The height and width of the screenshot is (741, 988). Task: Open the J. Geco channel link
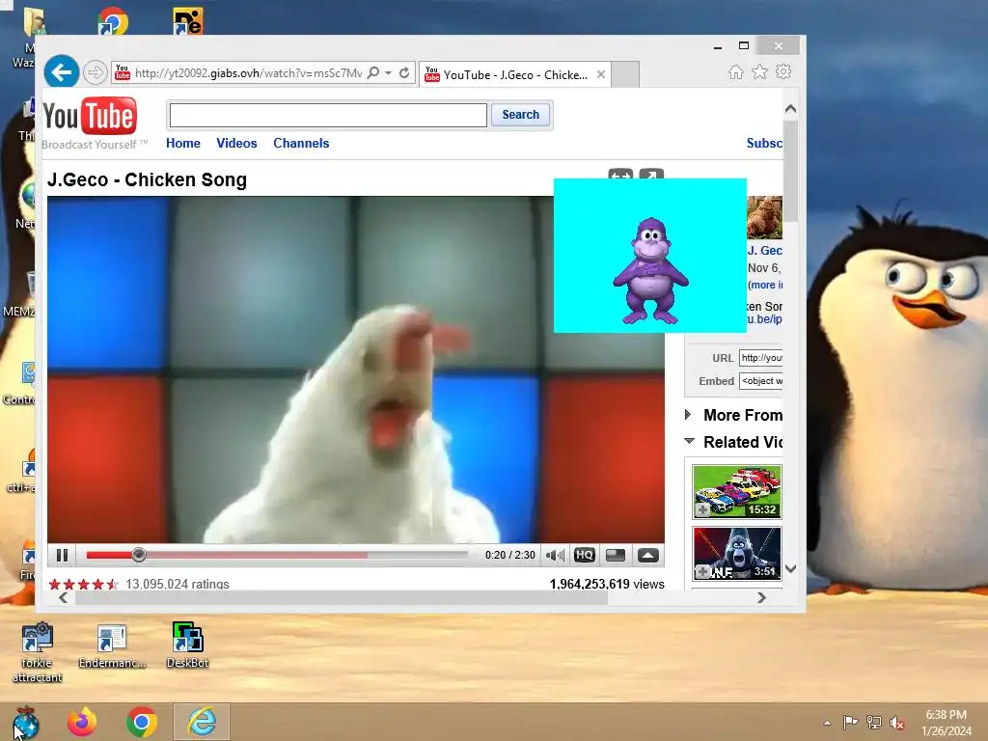coord(765,251)
